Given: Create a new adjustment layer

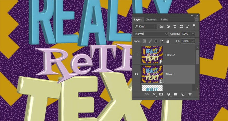Looking at the screenshot, I should (x=168, y=94).
